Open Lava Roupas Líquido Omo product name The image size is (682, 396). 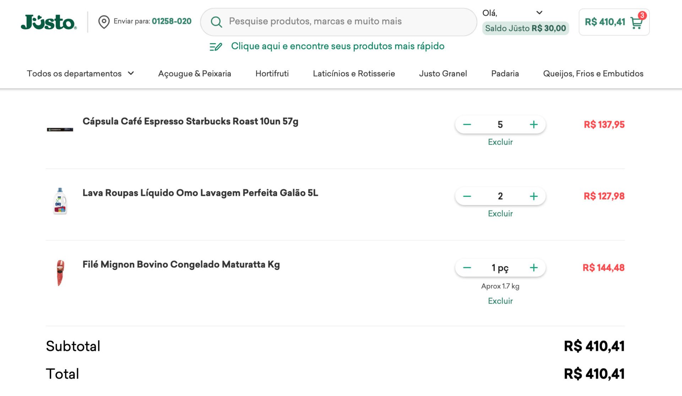pyautogui.click(x=200, y=193)
